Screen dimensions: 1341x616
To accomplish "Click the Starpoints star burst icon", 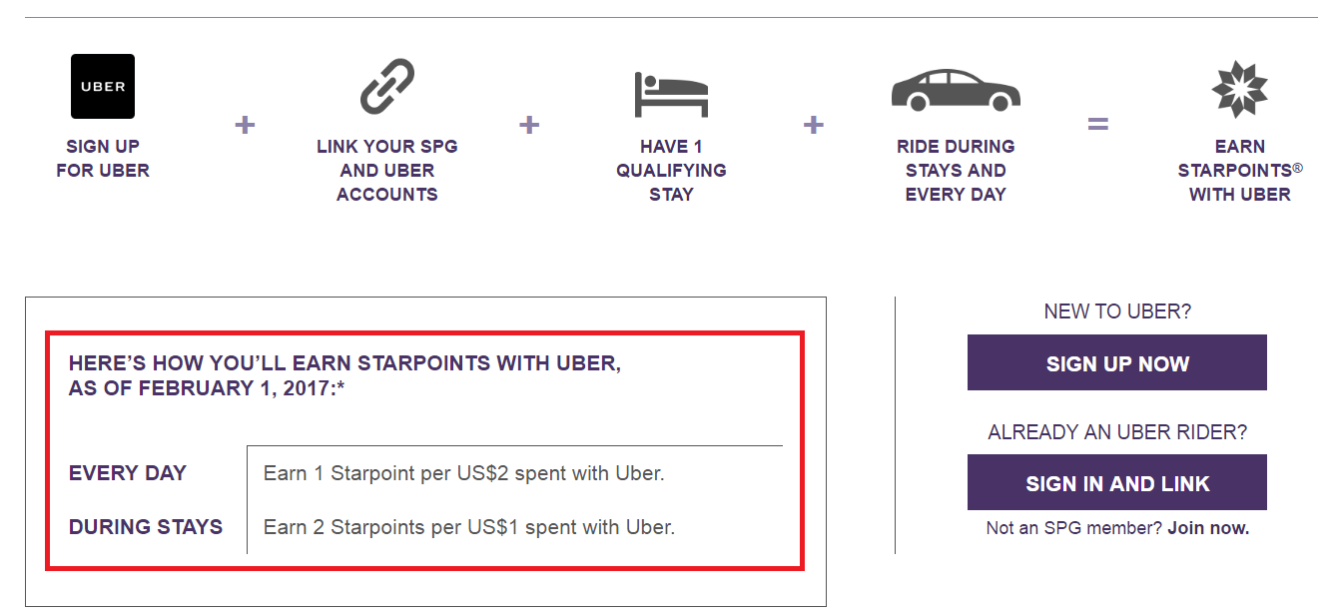I will (x=1239, y=89).
